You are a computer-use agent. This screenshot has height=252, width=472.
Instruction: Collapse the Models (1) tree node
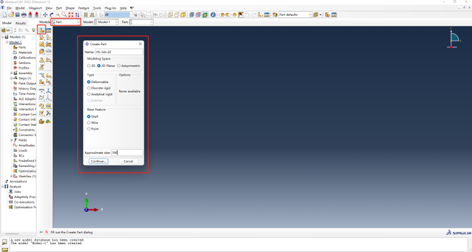coord(3,37)
